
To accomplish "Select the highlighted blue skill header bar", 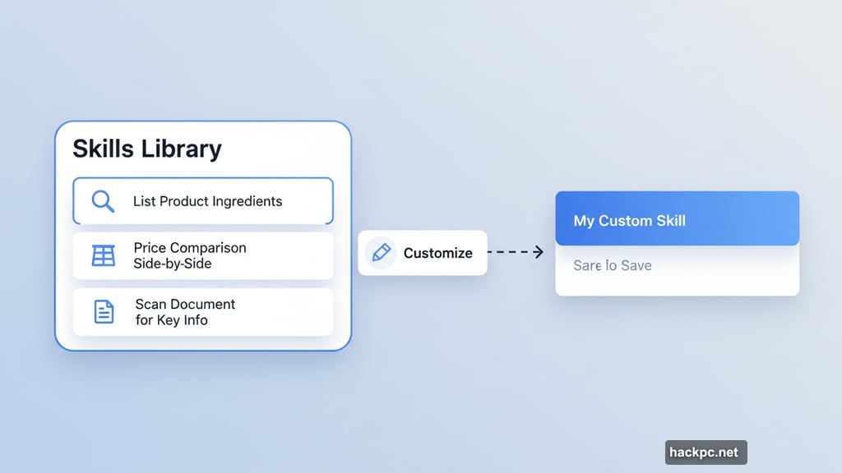I will click(678, 218).
